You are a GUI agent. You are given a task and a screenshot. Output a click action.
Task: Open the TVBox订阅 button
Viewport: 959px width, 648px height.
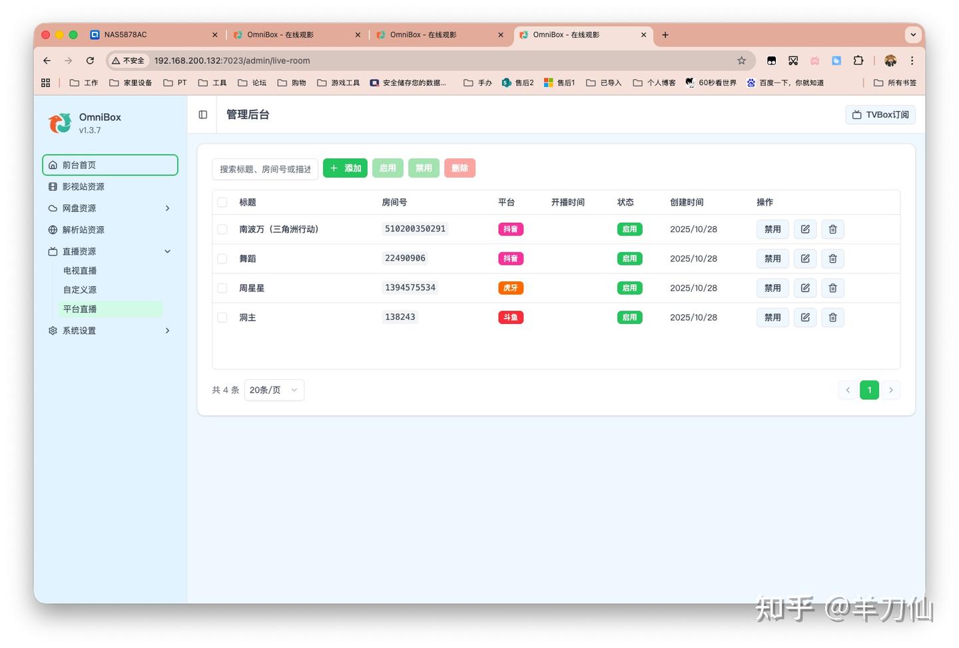(880, 115)
